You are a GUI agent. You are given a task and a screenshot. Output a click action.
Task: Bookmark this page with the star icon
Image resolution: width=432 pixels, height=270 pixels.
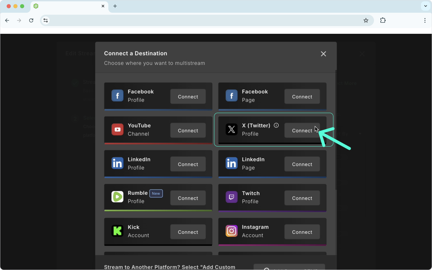(x=366, y=20)
